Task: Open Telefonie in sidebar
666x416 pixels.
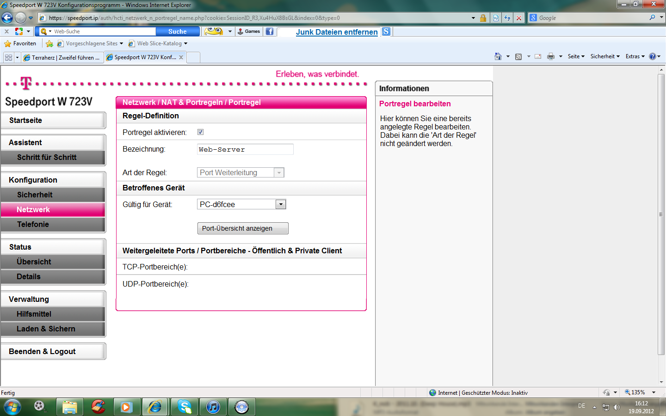Action: pos(53,224)
